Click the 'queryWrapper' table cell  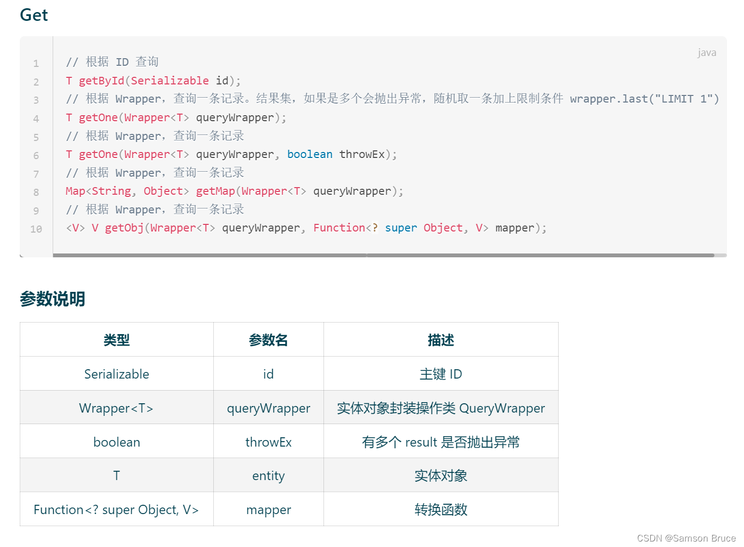269,408
